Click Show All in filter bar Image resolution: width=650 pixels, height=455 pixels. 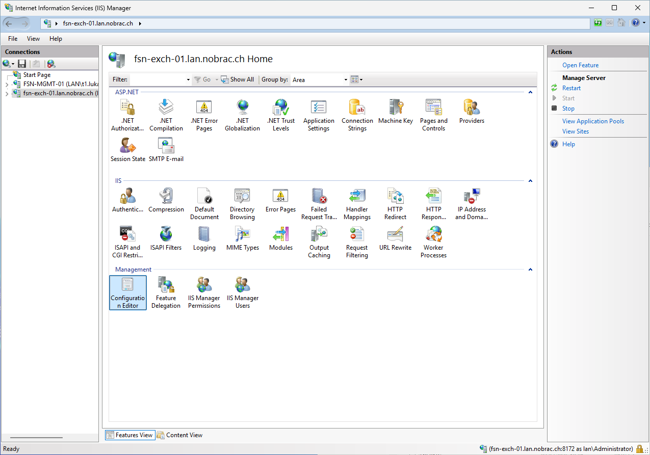coord(238,79)
